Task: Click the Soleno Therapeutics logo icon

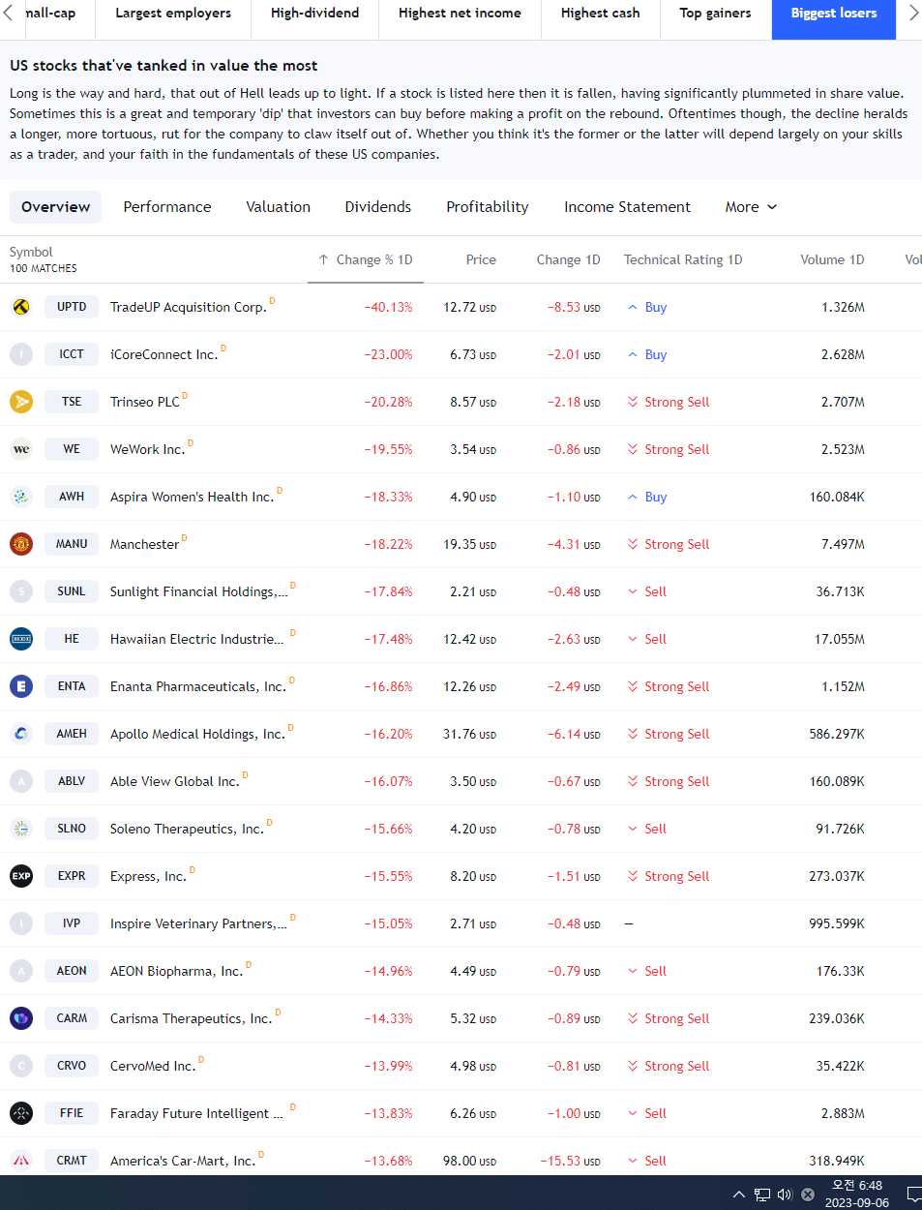Action: pyautogui.click(x=21, y=829)
